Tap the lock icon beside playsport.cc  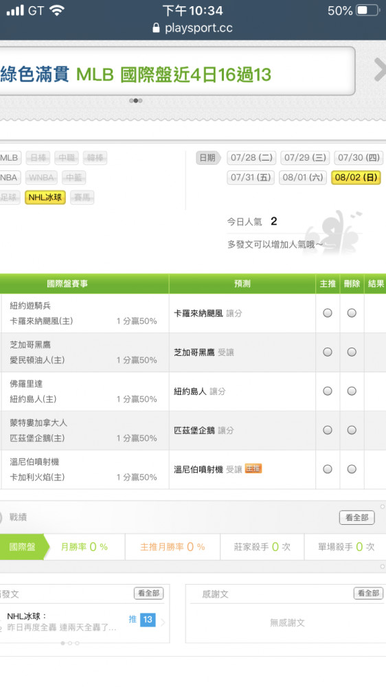[x=156, y=28]
